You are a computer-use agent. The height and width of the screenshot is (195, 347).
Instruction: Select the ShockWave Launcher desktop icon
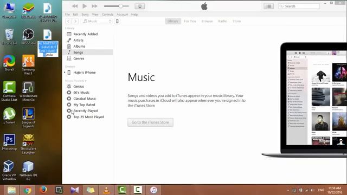tap(28, 144)
